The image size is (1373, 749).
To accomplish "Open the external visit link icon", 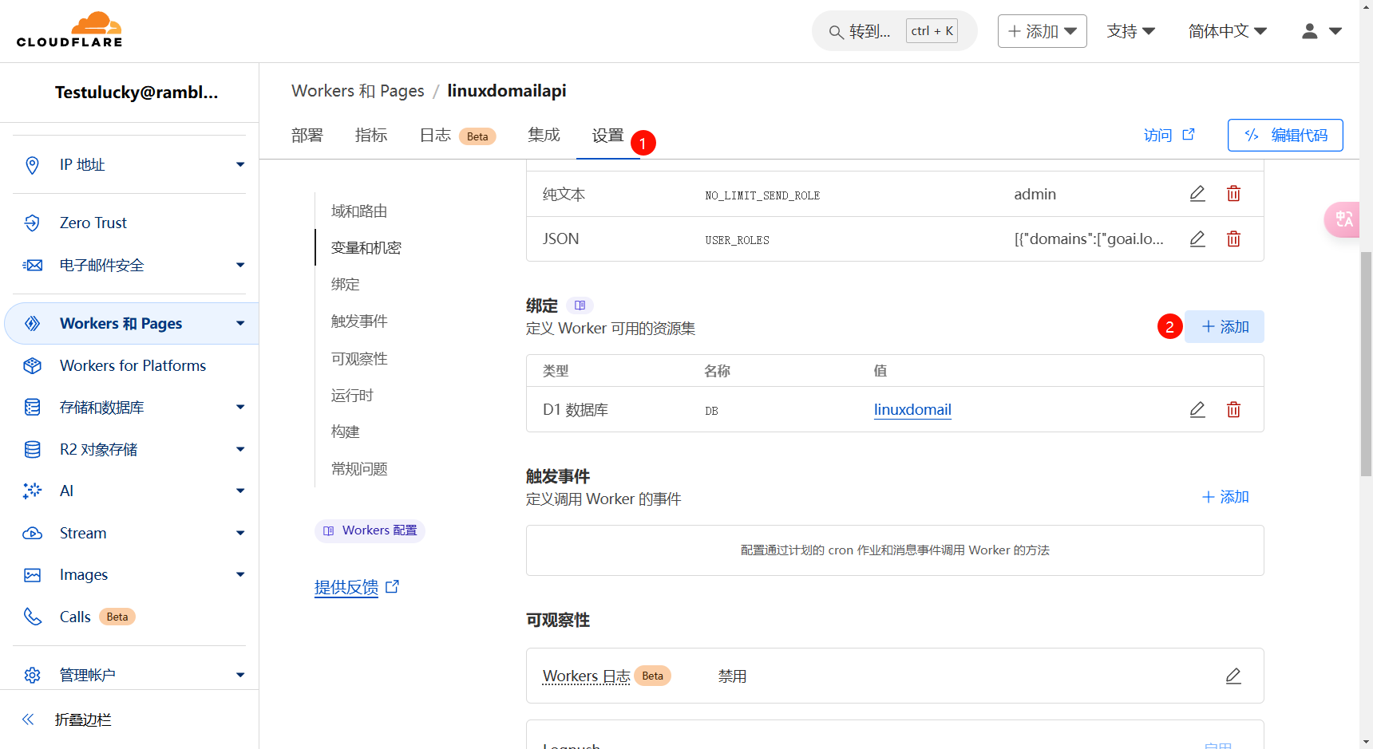I will click(1189, 135).
